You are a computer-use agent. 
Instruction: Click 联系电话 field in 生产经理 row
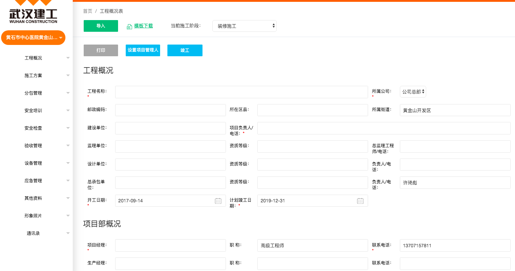(455, 264)
